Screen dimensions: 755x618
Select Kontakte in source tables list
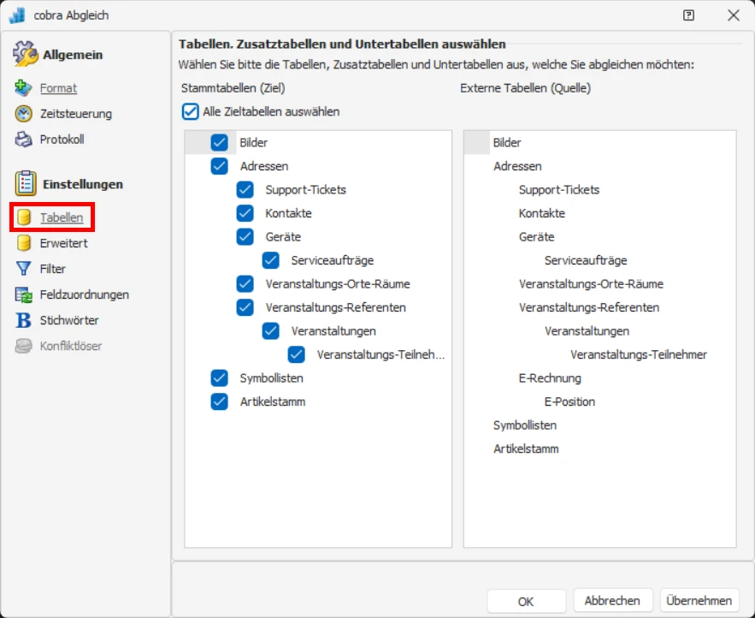[542, 213]
